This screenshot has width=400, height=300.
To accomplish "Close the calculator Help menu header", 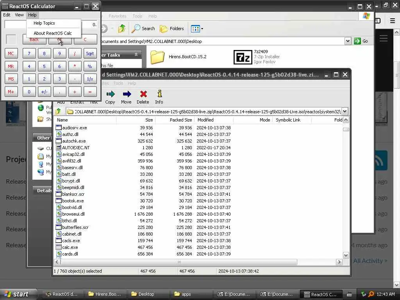I will coord(32,15).
